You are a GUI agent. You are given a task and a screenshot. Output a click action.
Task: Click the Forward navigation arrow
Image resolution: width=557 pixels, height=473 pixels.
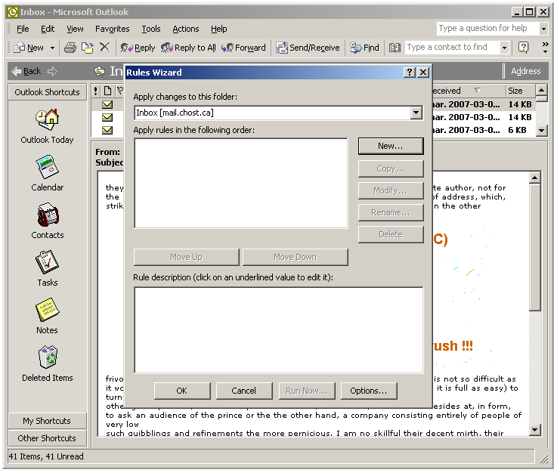click(53, 71)
